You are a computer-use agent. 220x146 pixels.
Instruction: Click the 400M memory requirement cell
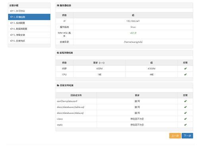pos(99,69)
